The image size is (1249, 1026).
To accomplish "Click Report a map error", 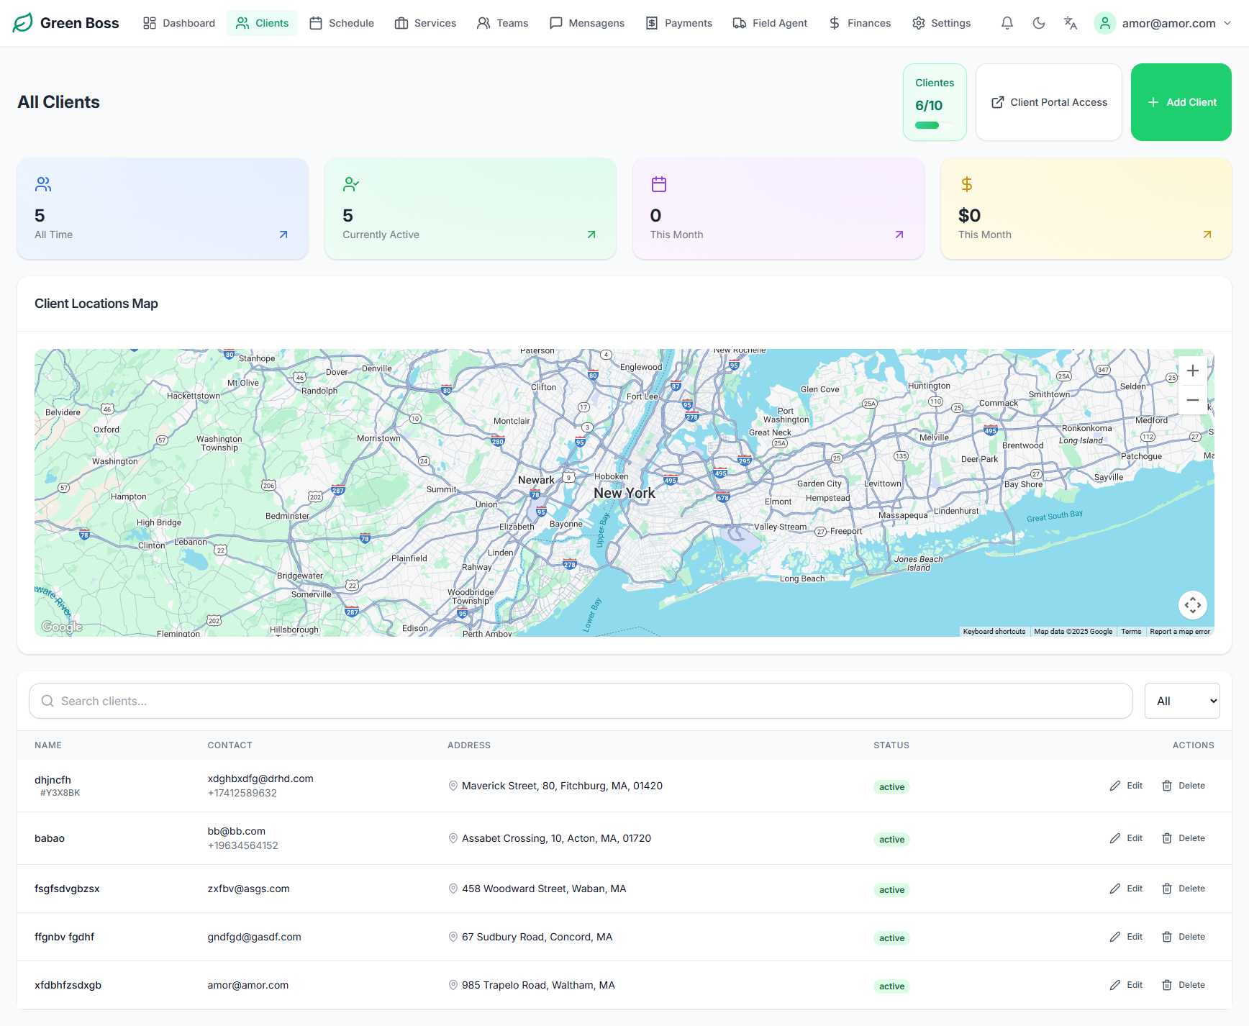I will click(x=1180, y=632).
